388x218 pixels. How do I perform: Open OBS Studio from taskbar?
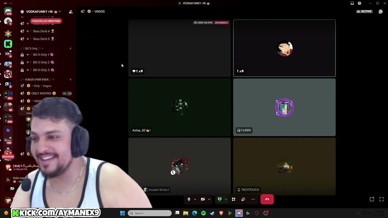click(266, 213)
